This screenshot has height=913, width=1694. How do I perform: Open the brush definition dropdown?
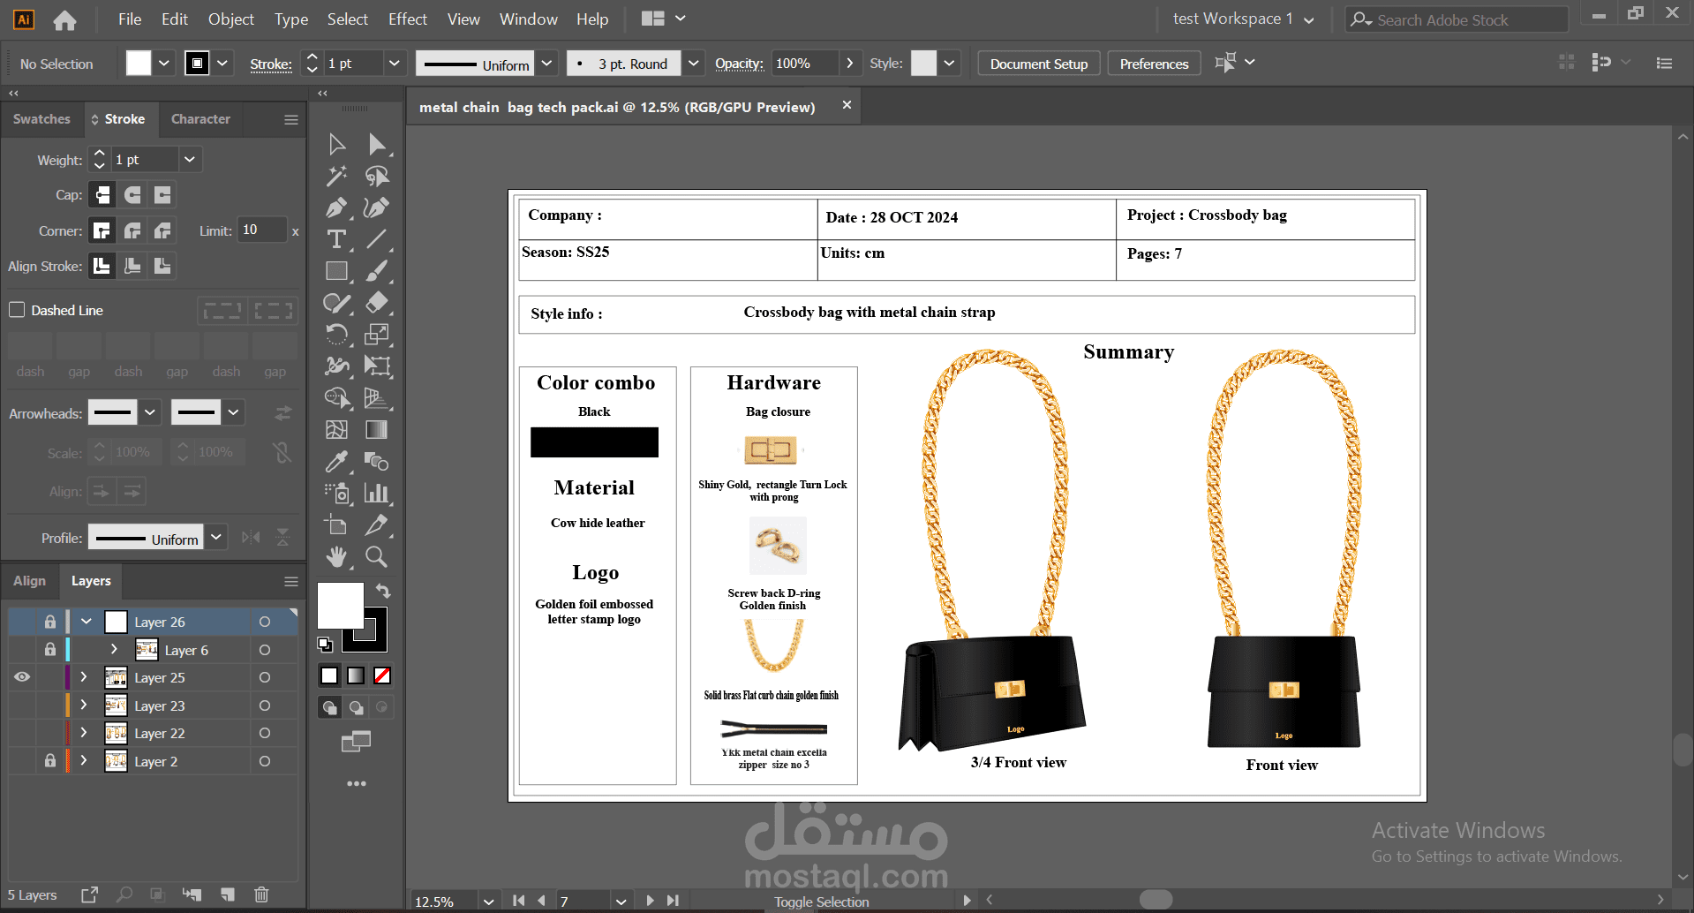694,64
